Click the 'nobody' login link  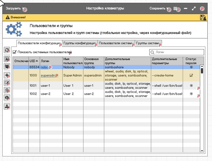tap(44, 67)
